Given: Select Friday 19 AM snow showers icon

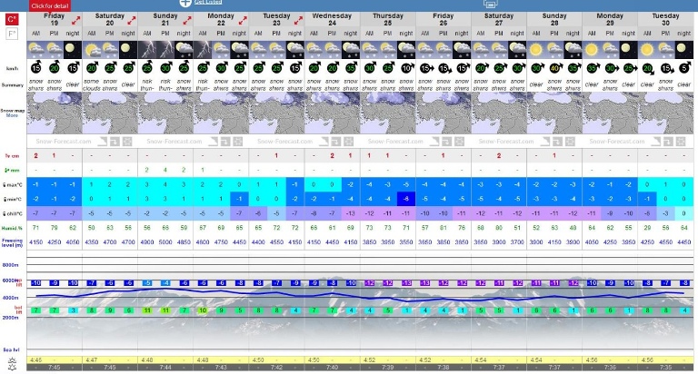Looking at the screenshot, I should coord(36,48).
